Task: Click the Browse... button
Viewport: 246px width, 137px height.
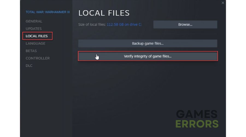Action: coord(185,24)
